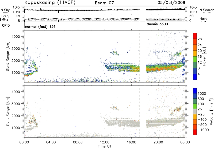
Task: Click the blue bottom of the Power color bar
Action: point(195,77)
